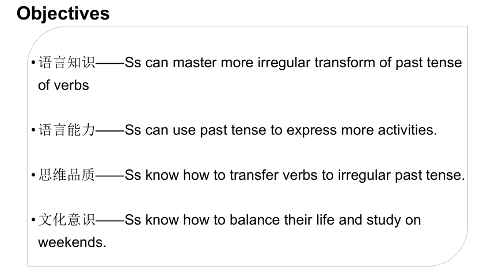Click the phrase 'irregular transform of past tense'
Image resolution: width=495 pixels, height=278 pixels.
[360, 63]
